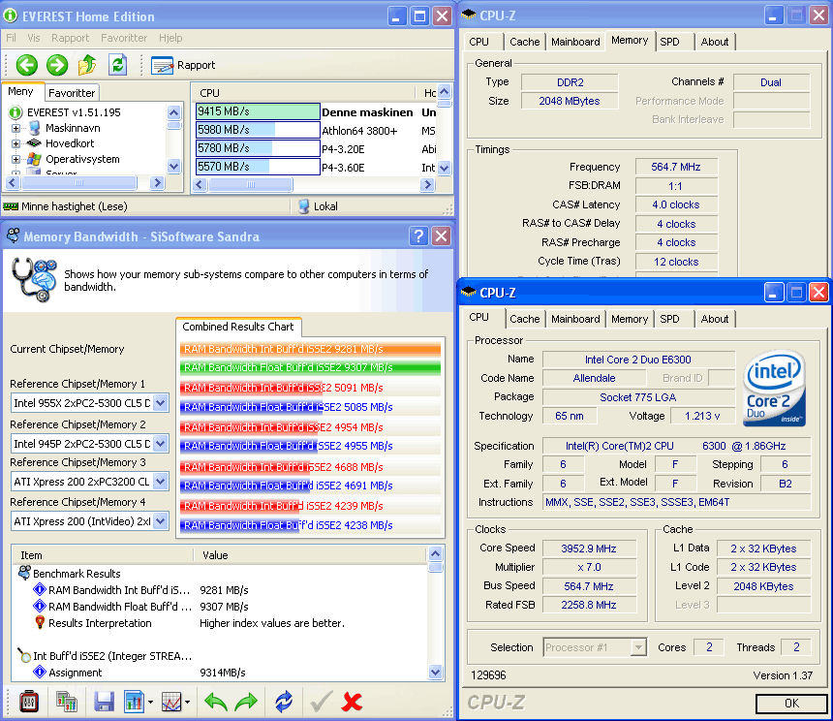The image size is (833, 721).
Task: Click the Sandra help question mark button
Action: 418,235
